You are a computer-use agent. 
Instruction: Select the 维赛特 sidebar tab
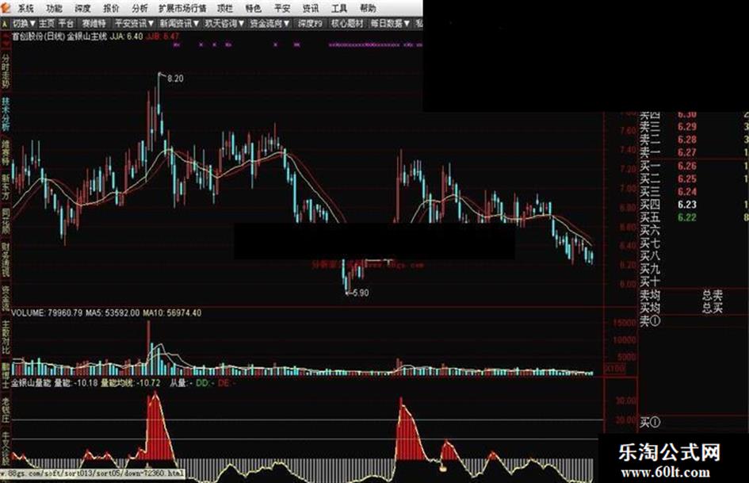click(x=6, y=153)
